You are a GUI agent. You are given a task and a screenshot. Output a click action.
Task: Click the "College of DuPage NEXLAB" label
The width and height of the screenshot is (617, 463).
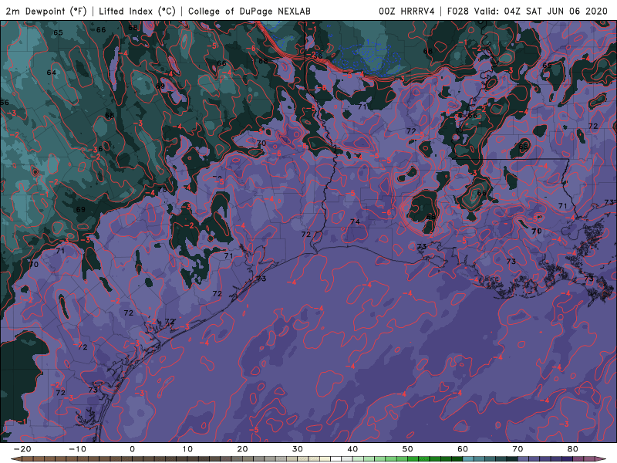[249, 11]
